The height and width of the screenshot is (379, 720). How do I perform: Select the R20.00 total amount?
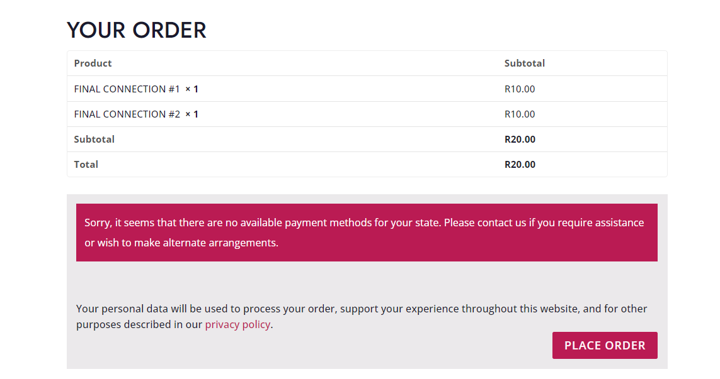coord(520,164)
